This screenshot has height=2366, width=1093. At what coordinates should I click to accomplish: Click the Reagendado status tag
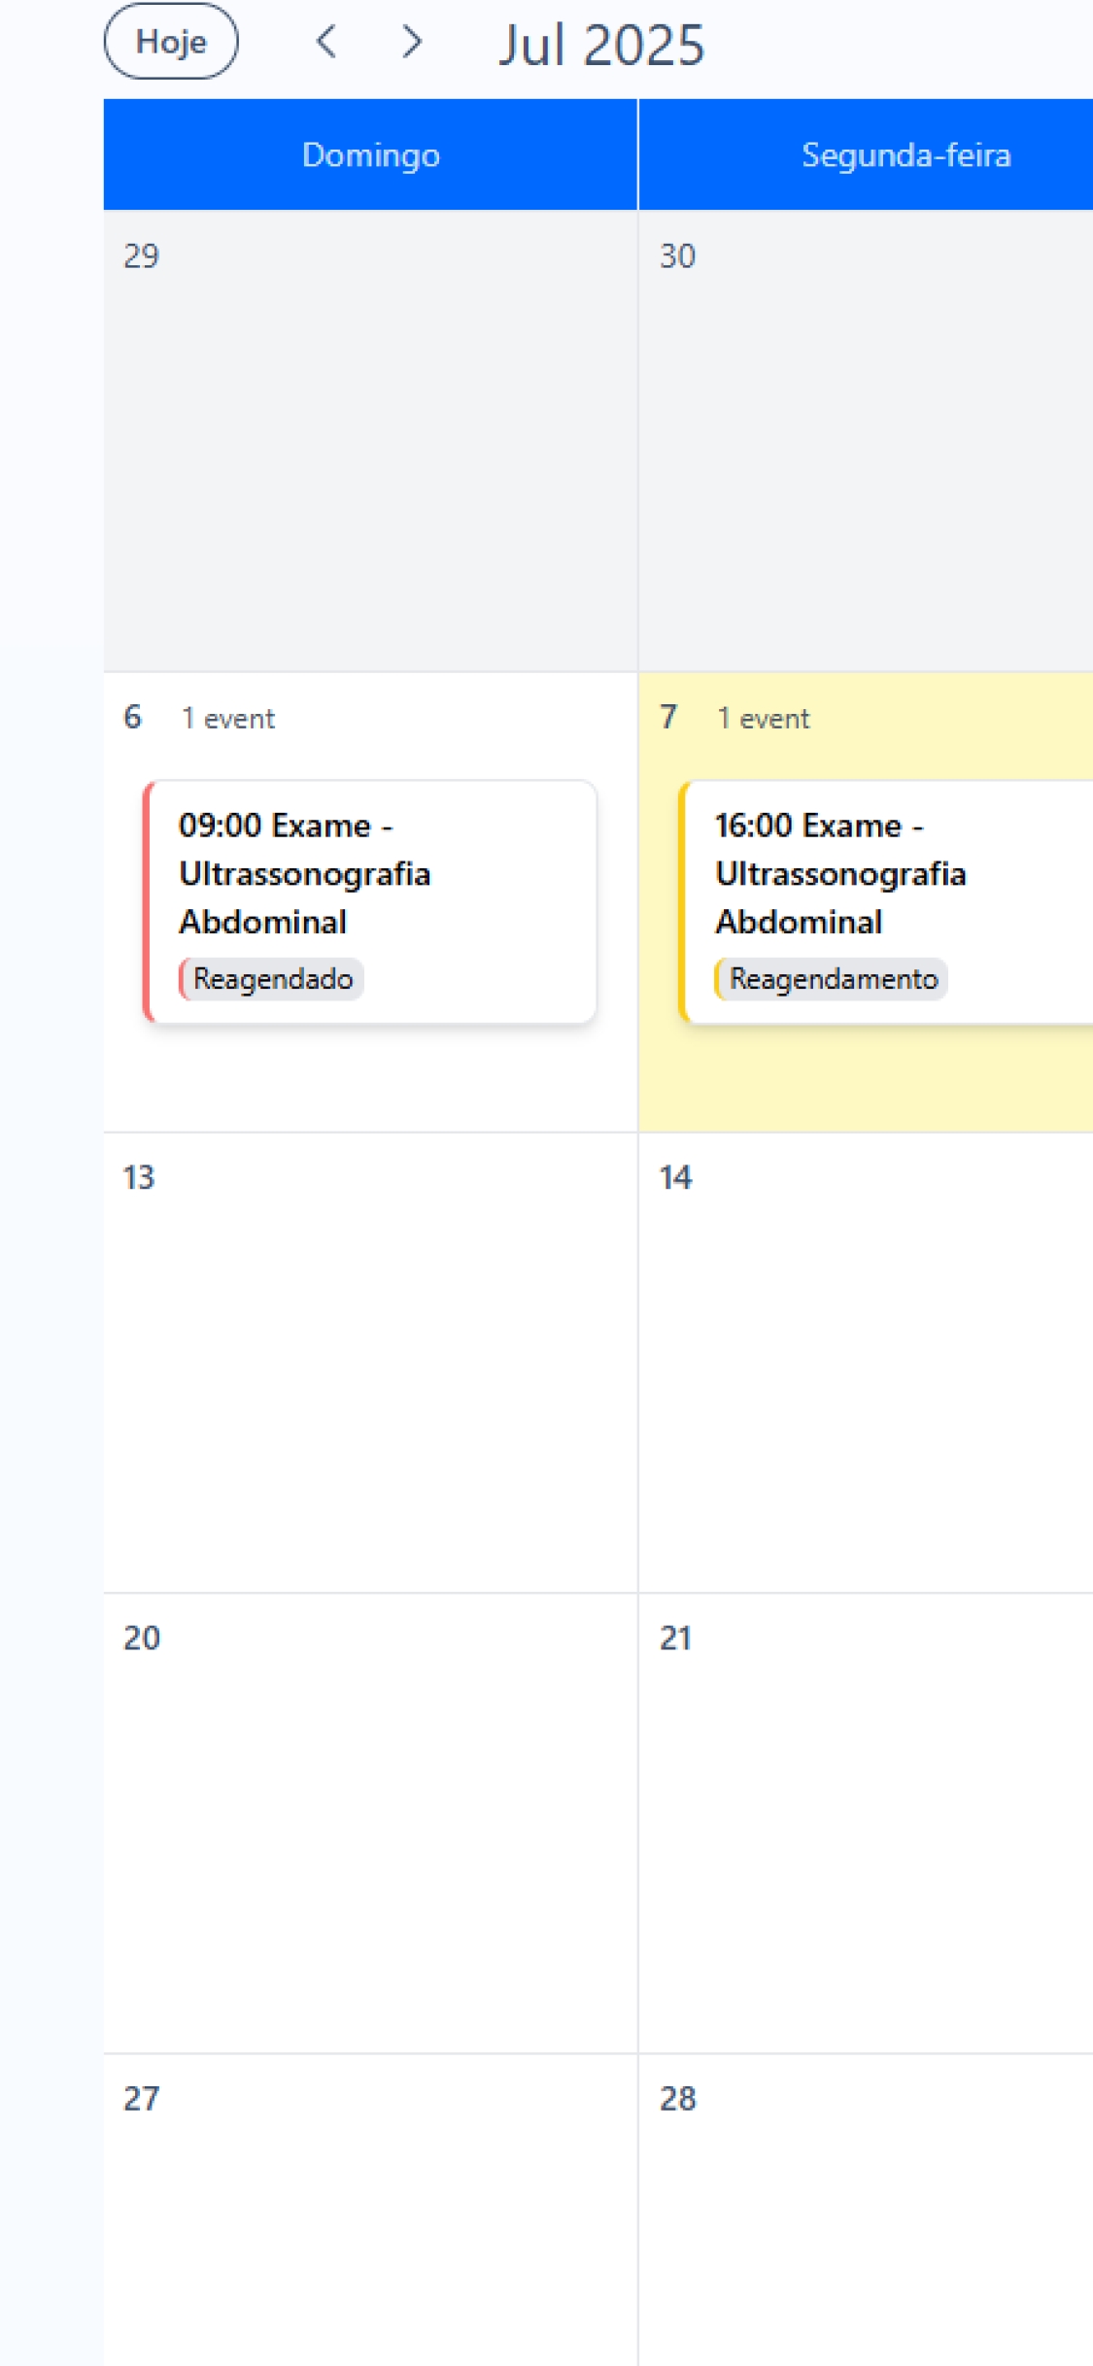272,979
